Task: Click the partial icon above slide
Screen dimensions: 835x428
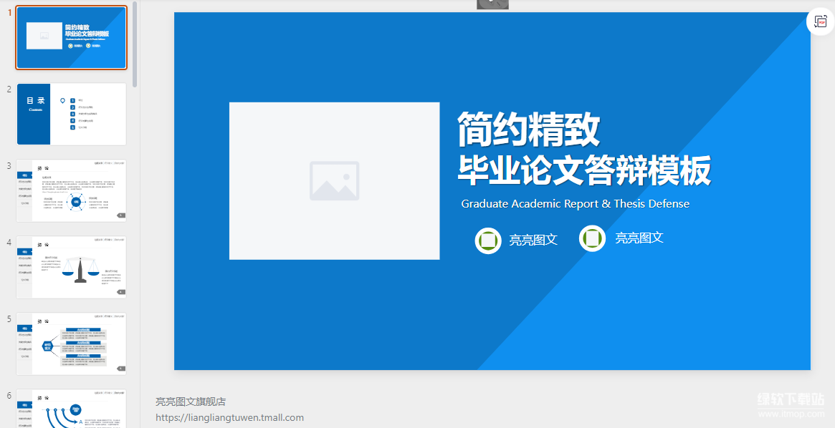Action: (x=492, y=4)
